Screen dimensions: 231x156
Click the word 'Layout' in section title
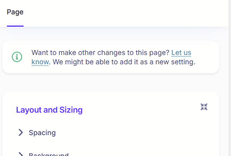point(29,110)
